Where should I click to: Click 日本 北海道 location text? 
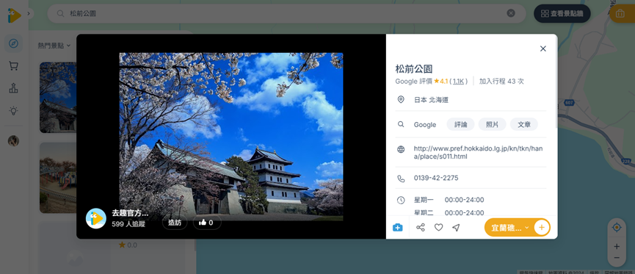coord(431,100)
